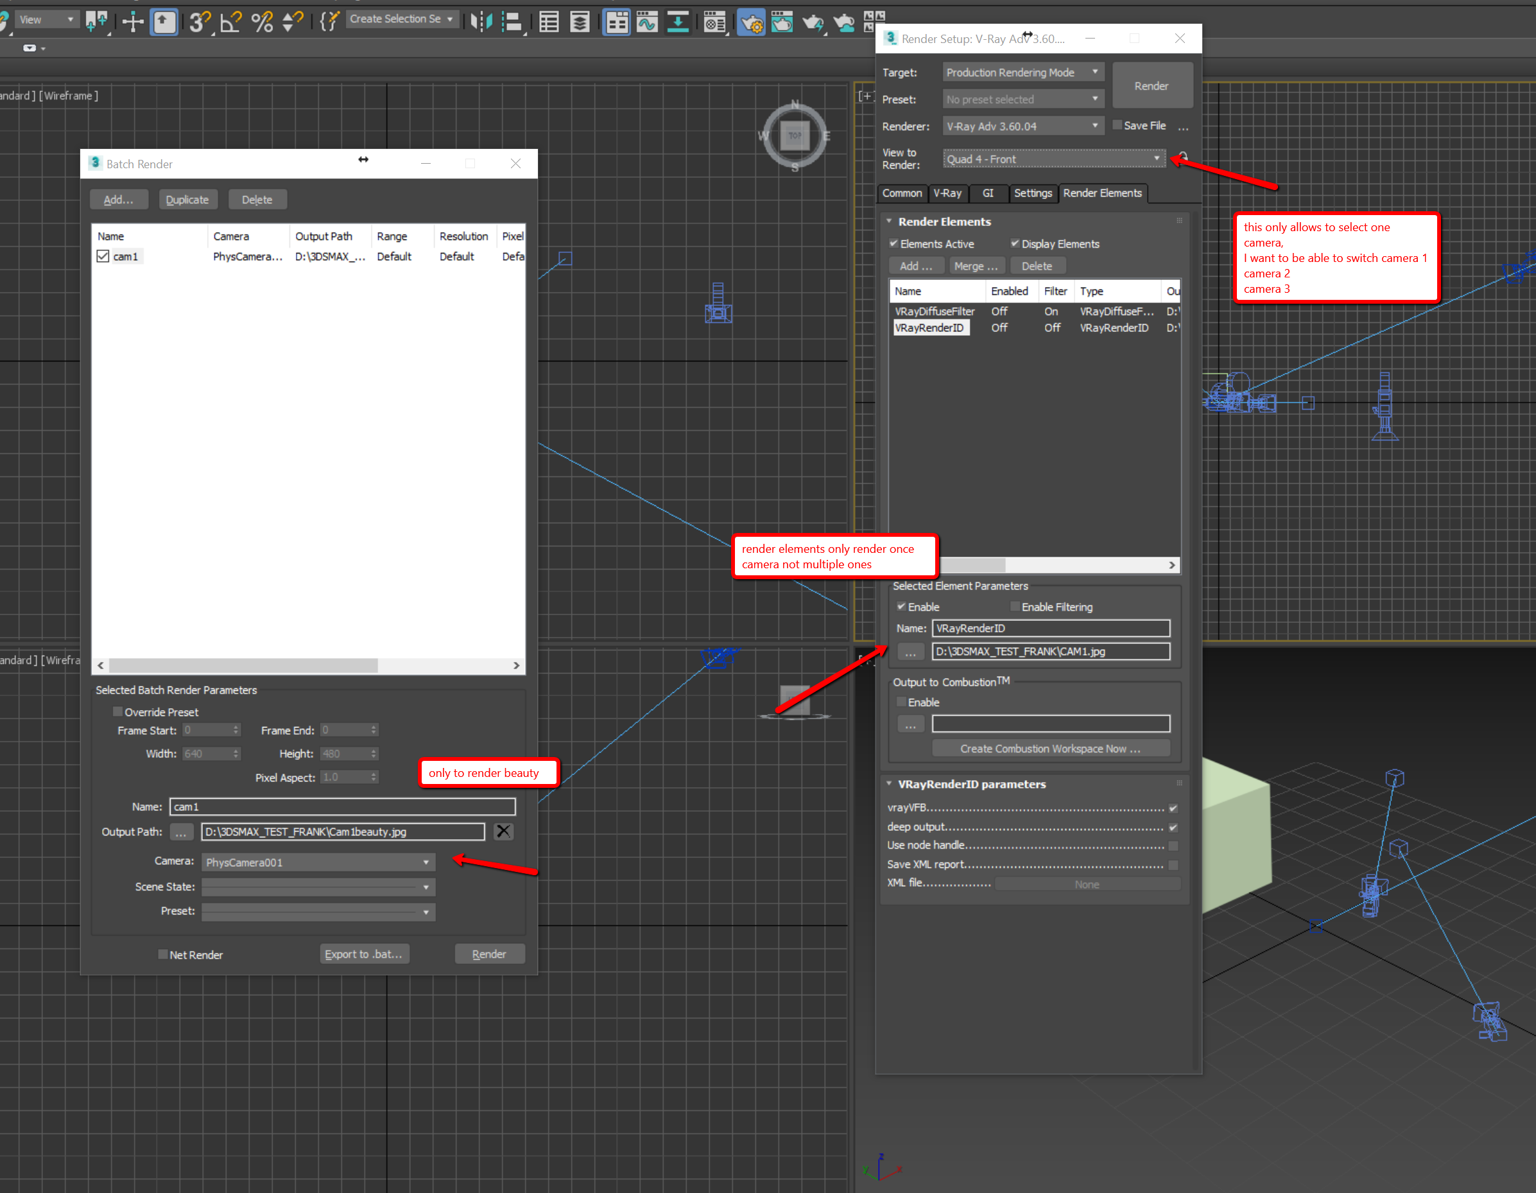
Task: Click the Add button in Render Elements
Action: coord(911,266)
